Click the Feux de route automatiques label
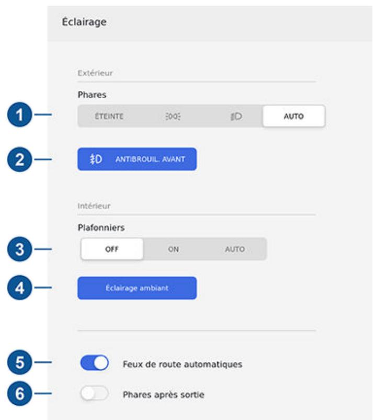The height and width of the screenshot is (420, 374). [183, 364]
